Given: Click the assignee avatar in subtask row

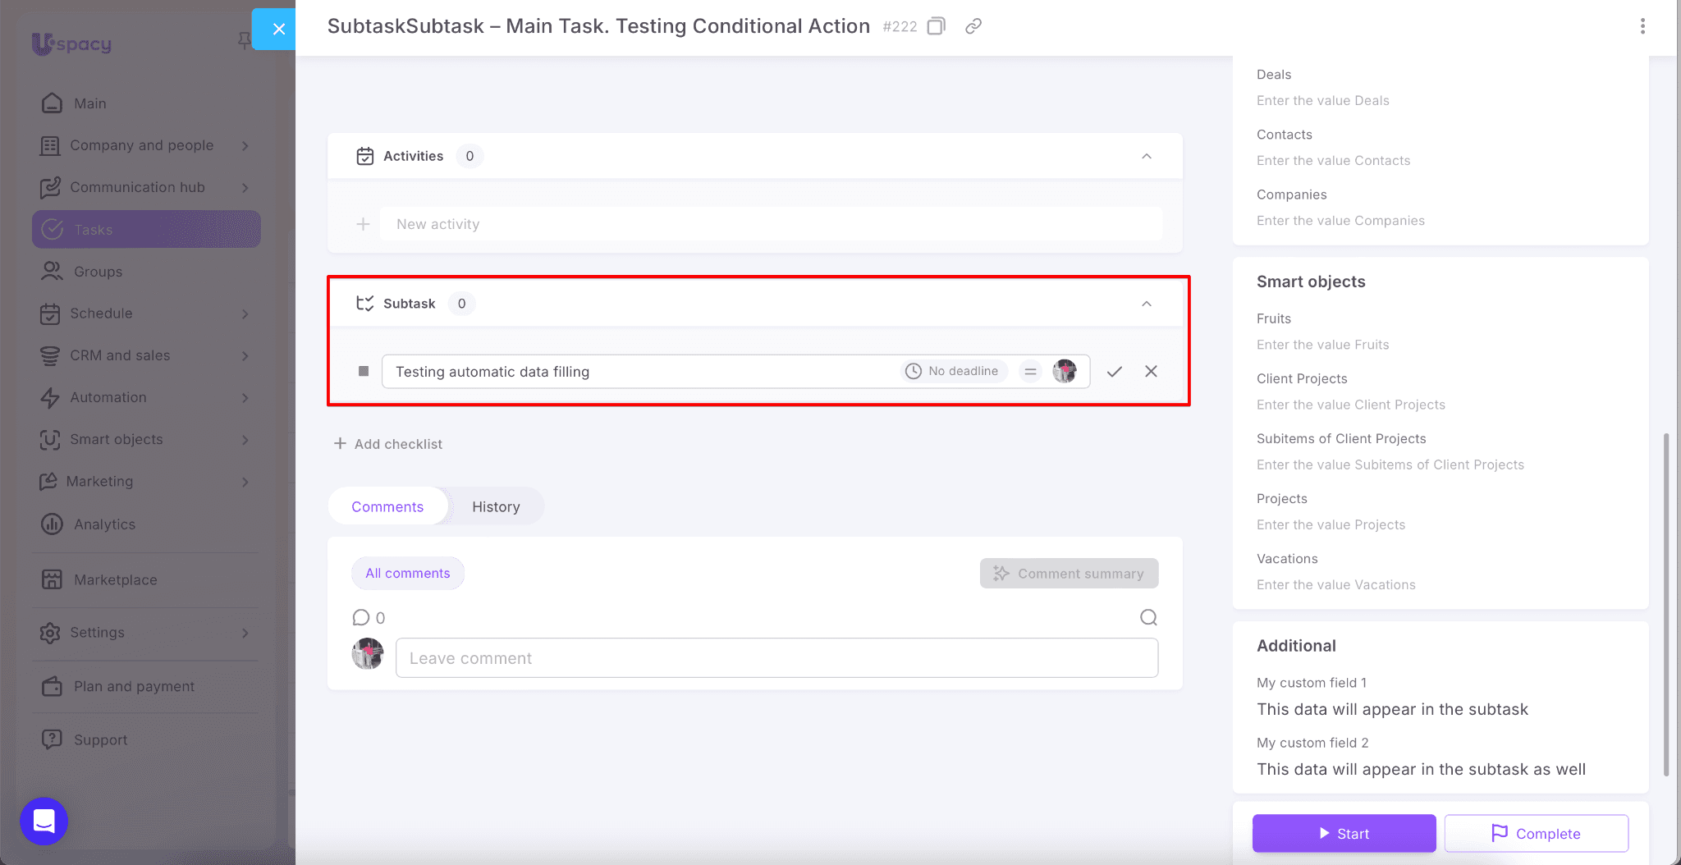Looking at the screenshot, I should 1065,372.
